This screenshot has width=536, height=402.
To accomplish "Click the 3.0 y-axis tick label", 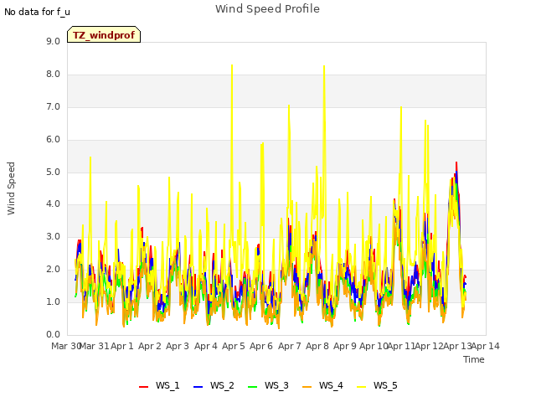I will (x=53, y=236).
